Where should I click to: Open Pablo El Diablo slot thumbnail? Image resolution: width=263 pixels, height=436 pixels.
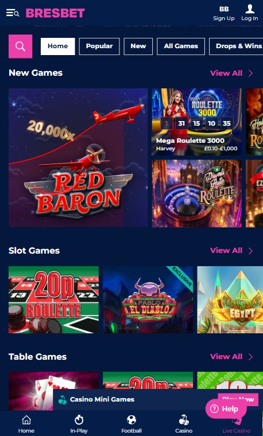click(x=148, y=299)
